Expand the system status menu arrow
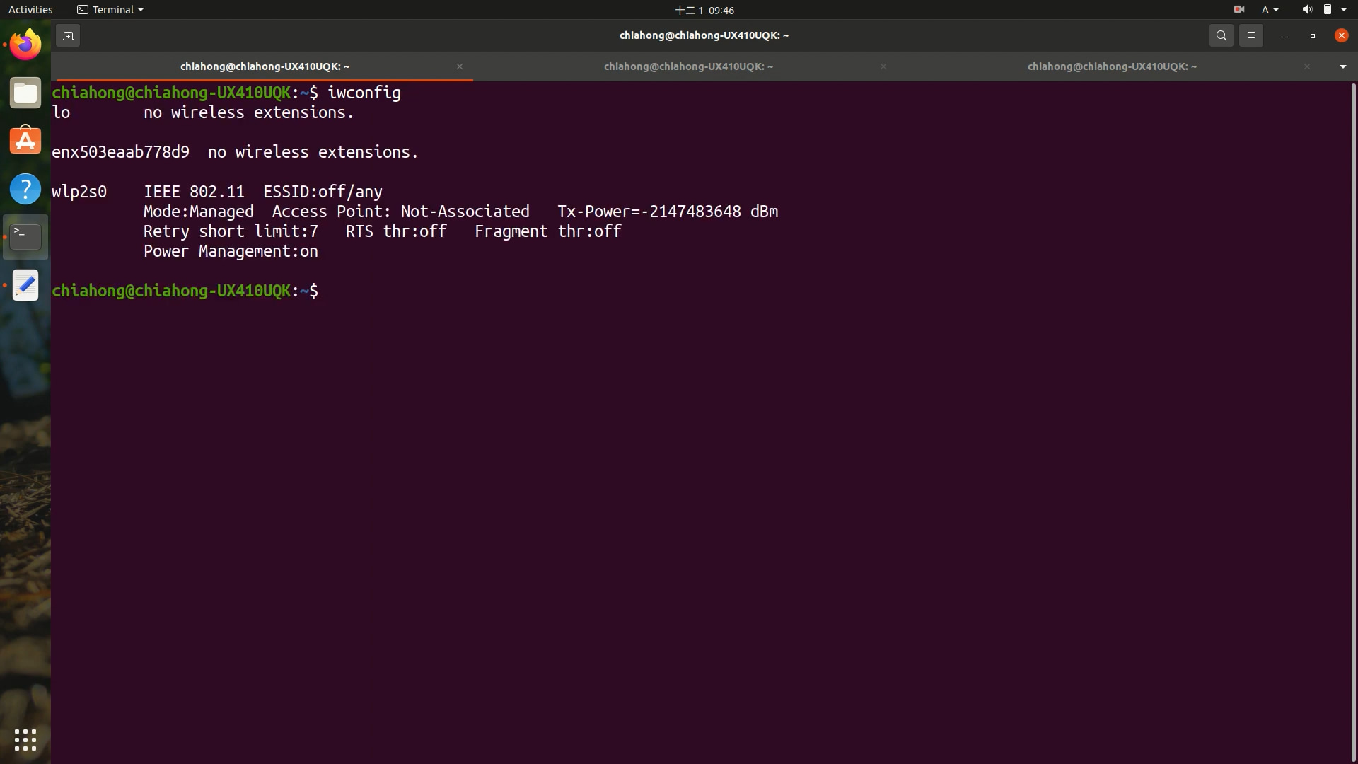The width and height of the screenshot is (1358, 764). [x=1344, y=10]
